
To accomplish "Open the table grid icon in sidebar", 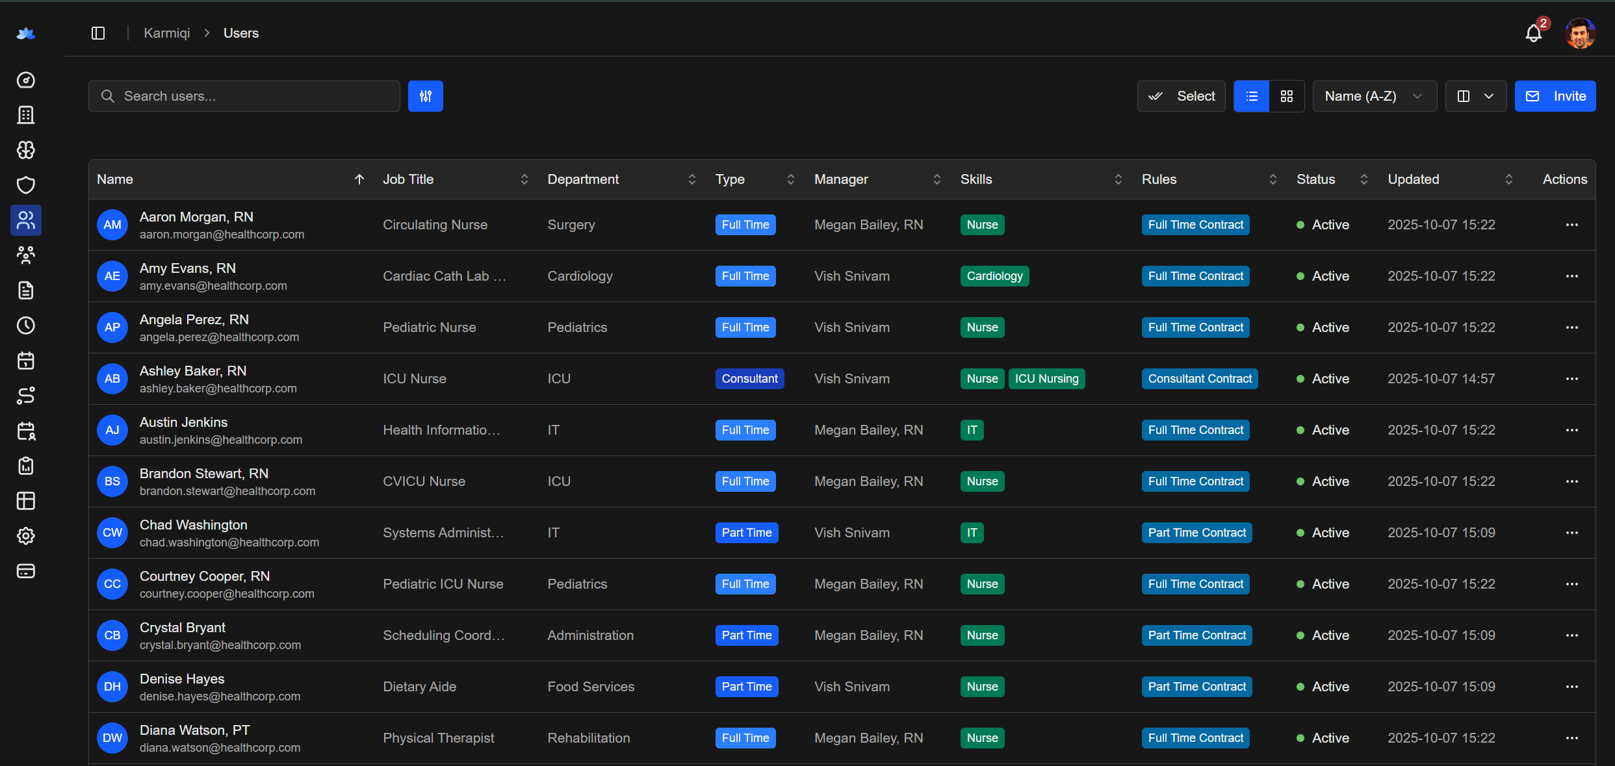I will [26, 501].
